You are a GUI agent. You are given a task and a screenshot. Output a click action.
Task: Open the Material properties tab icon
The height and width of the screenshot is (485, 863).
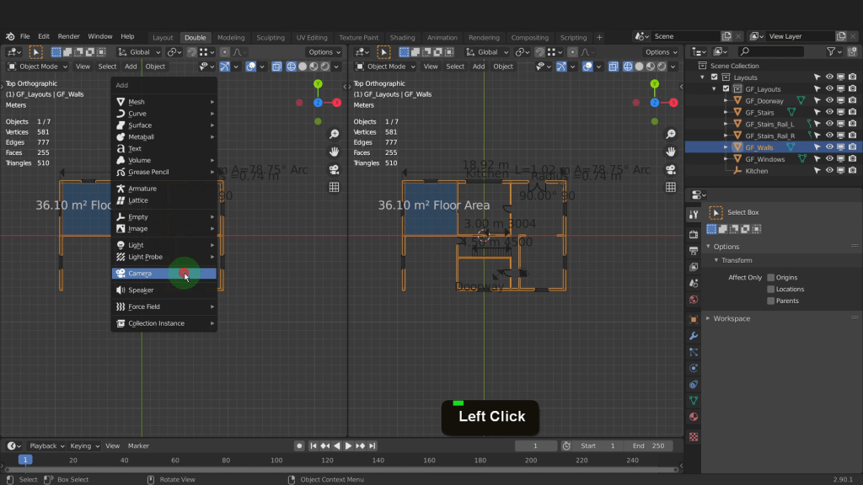[x=694, y=416]
